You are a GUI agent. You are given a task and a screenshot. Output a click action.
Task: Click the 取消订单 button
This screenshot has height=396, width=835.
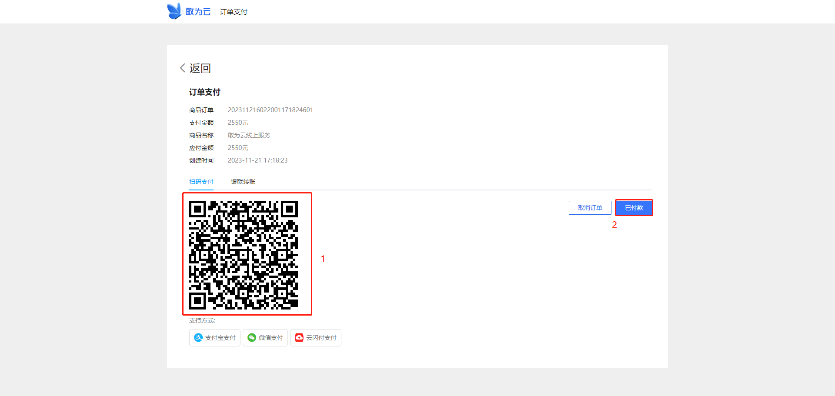tap(590, 207)
